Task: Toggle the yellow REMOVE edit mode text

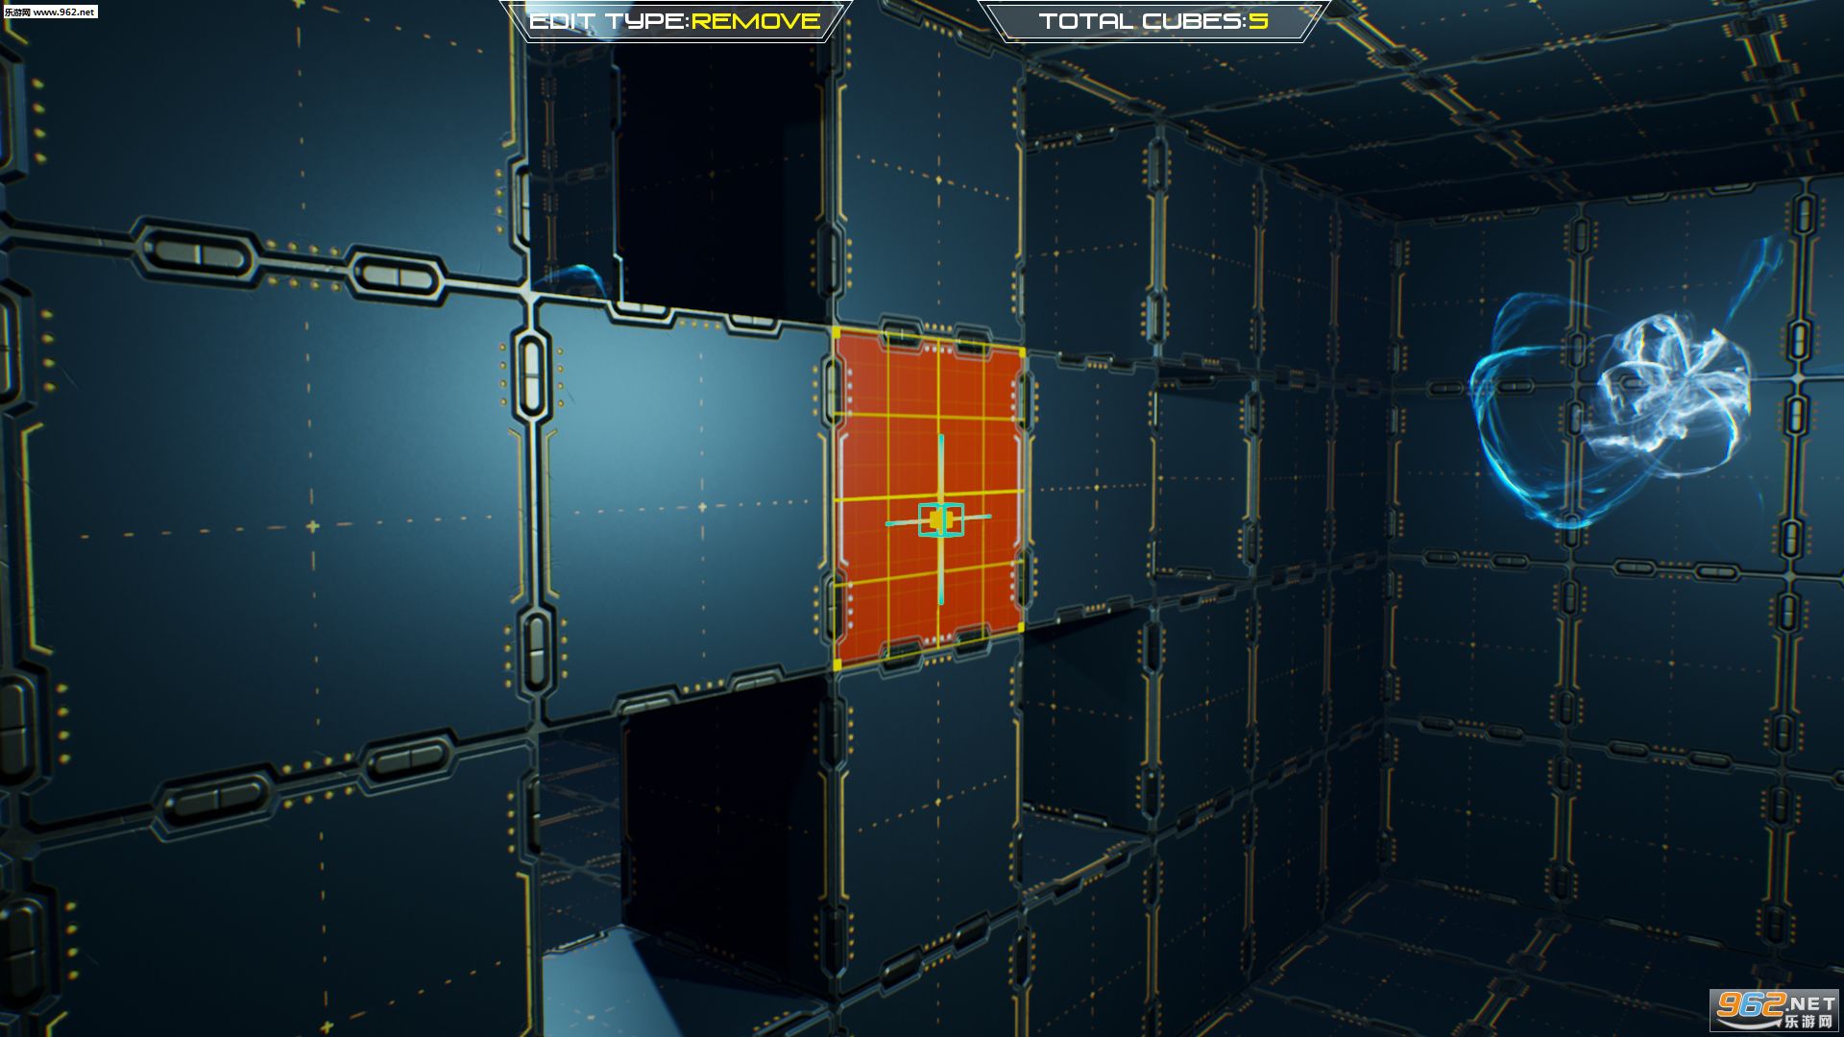Action: click(x=756, y=21)
